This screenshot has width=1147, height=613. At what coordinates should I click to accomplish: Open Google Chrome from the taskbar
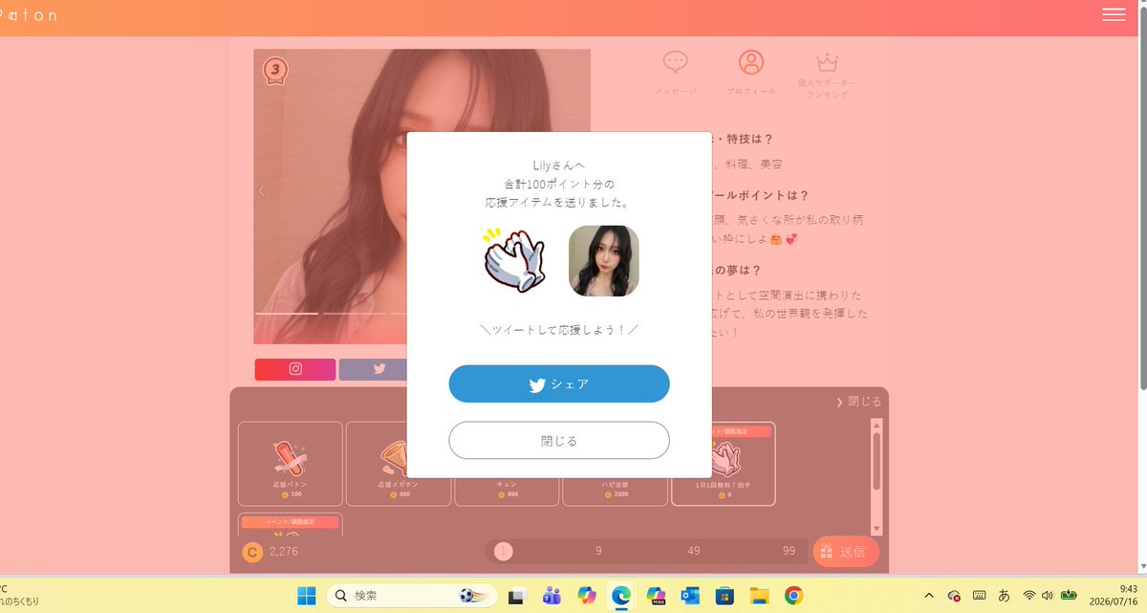793,596
